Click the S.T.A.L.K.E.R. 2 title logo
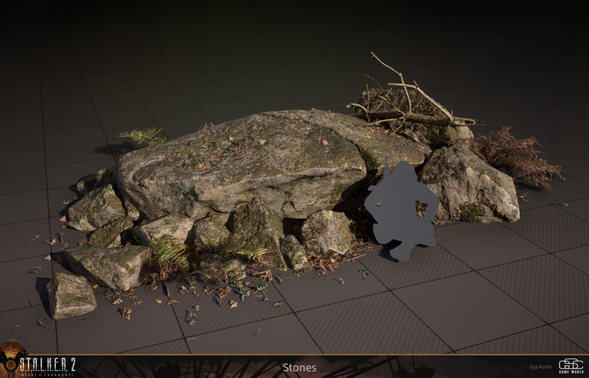Screen dimensions: 589x378 click(x=48, y=364)
